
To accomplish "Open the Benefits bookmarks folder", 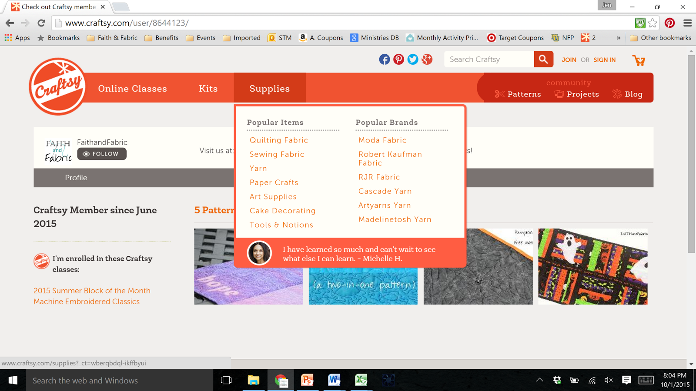I will 161,38.
